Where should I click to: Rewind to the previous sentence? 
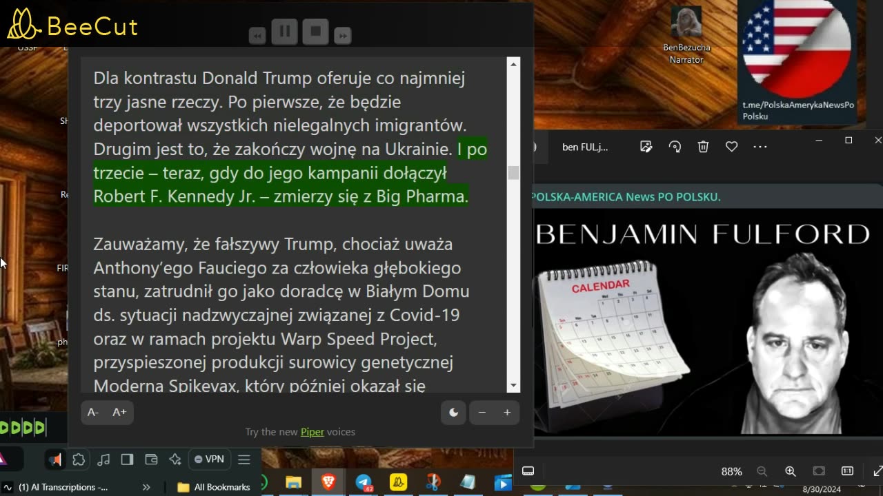(x=257, y=36)
